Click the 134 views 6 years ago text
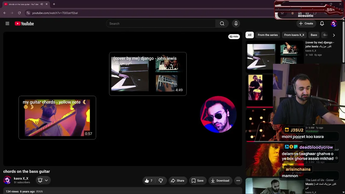The width and height of the screenshot is (345, 194). coord(20,192)
